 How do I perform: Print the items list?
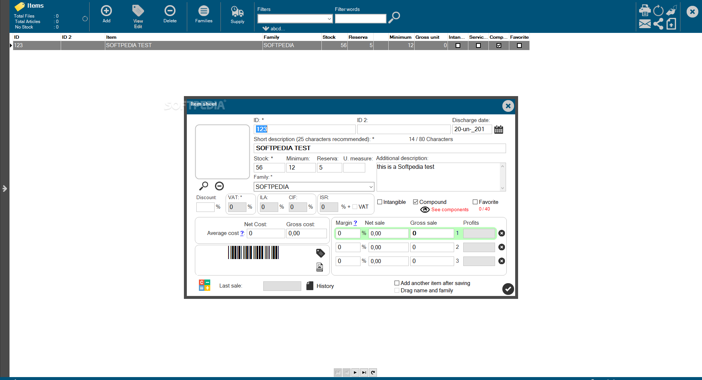click(x=645, y=10)
